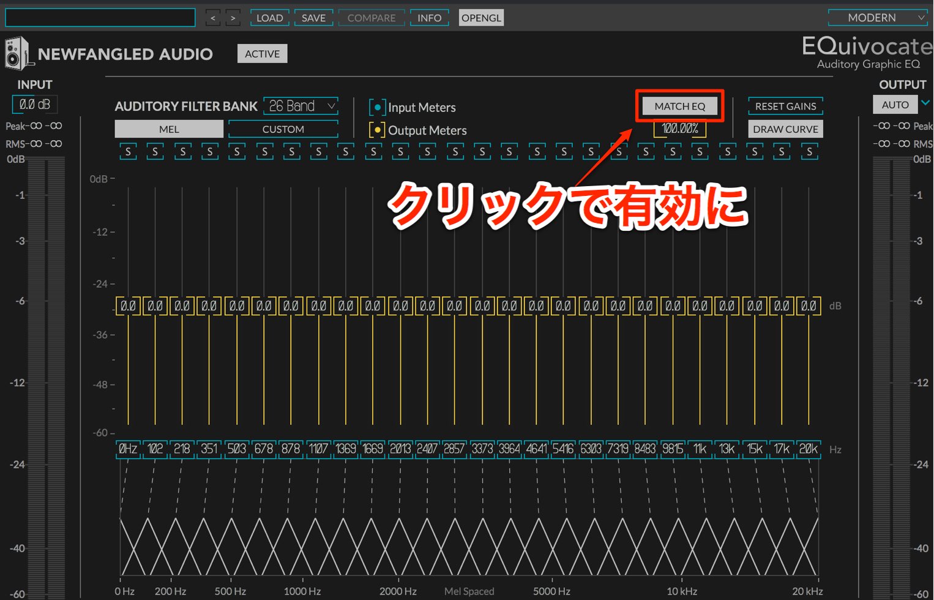Solo the 1107 Hz band S button

click(x=318, y=152)
